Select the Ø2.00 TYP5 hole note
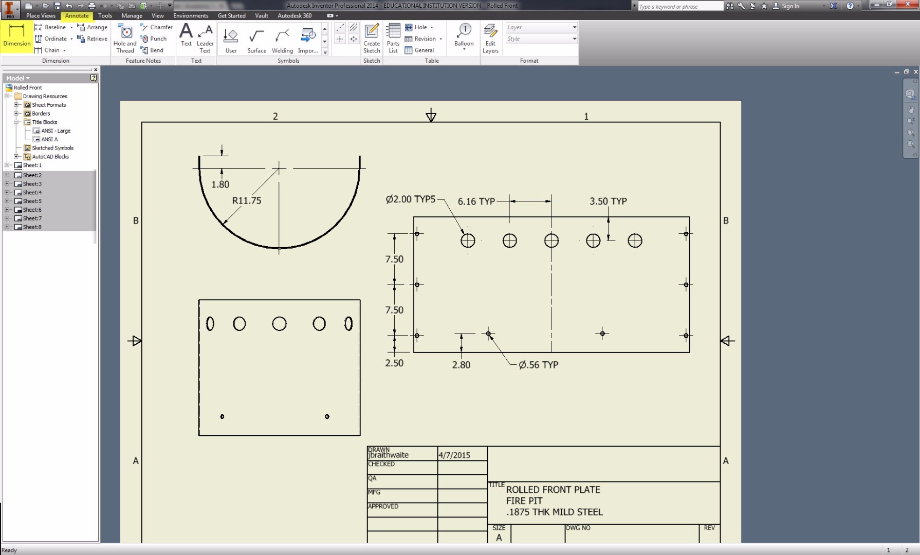 coord(411,199)
